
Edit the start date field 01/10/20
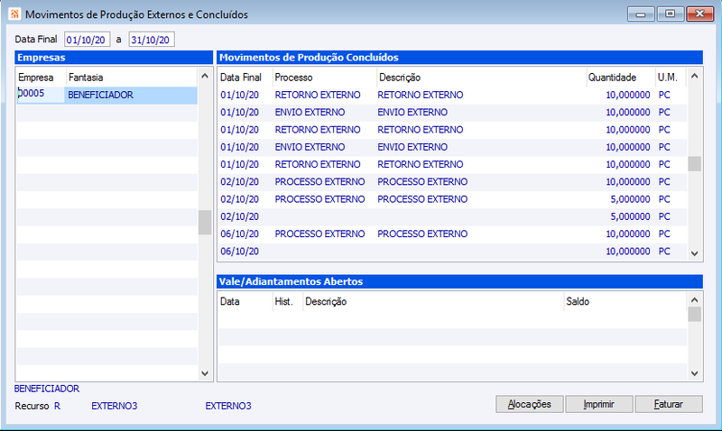tap(87, 40)
